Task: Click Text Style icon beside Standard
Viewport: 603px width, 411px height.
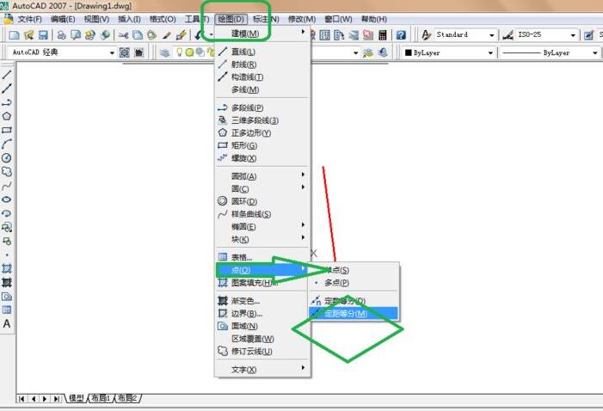Action: pos(426,35)
